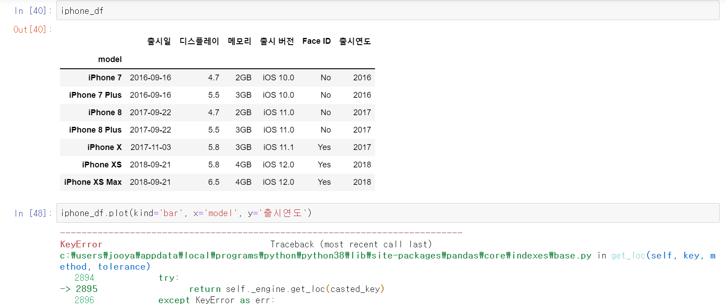Screen dimensions: 725x304
Task: Click the Face ID column header
Action: (316, 41)
